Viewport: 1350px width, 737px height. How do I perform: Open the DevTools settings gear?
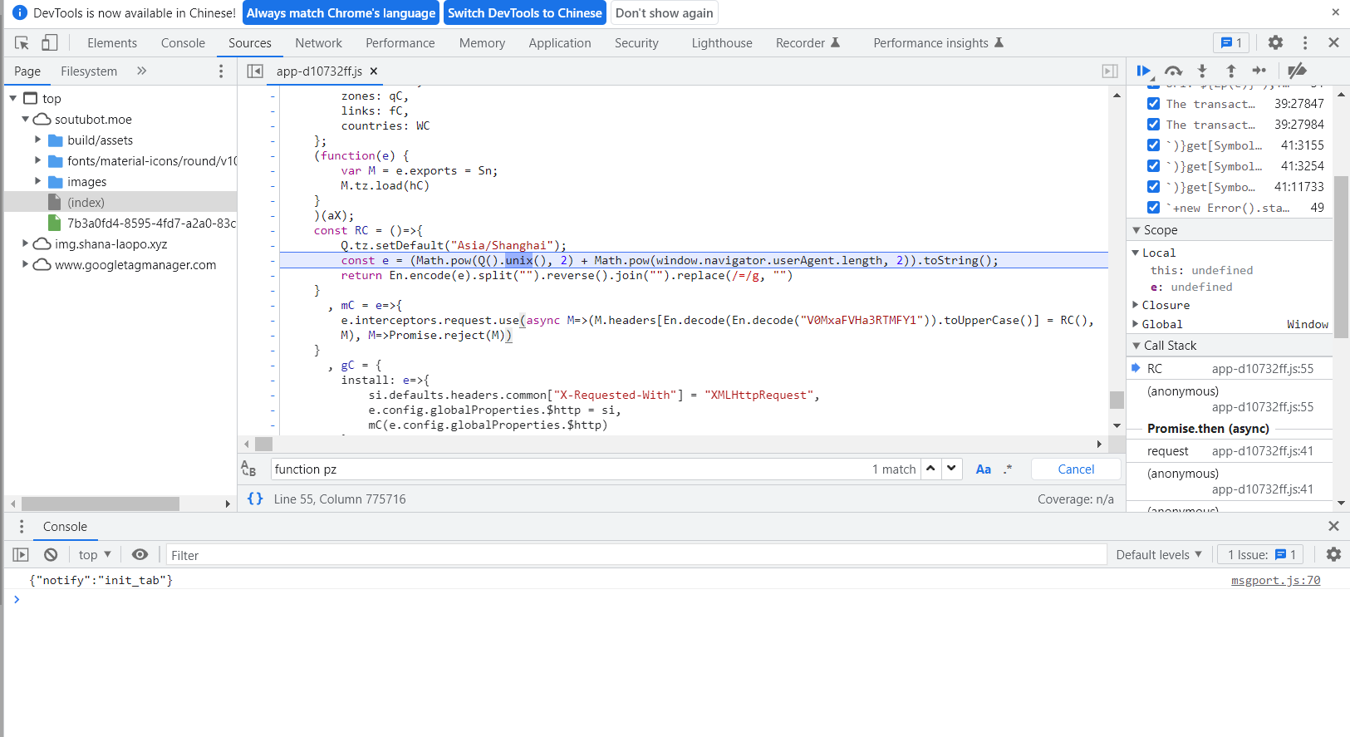pos(1275,42)
